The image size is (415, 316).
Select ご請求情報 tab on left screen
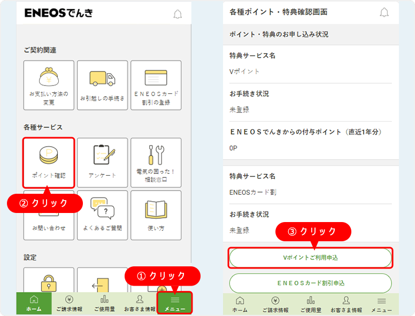point(69,303)
